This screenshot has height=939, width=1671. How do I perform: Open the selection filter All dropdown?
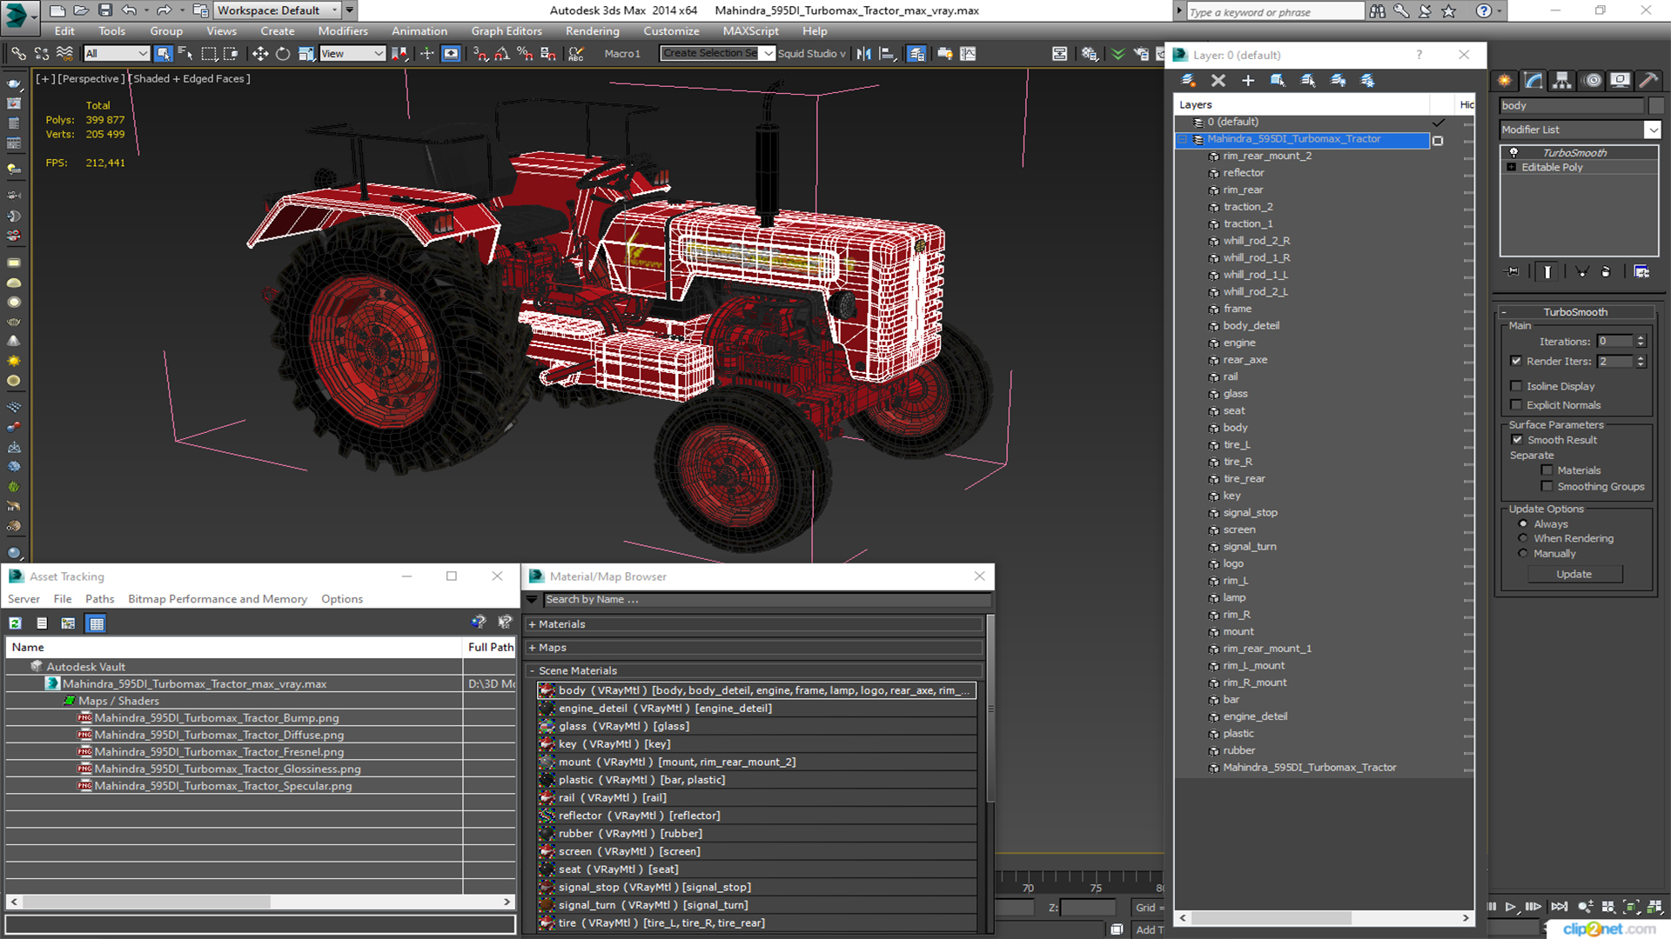pyautogui.click(x=117, y=54)
